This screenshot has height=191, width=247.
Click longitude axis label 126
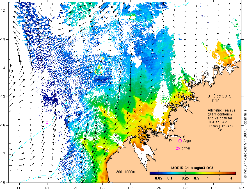pyautogui.click(x=213, y=188)
